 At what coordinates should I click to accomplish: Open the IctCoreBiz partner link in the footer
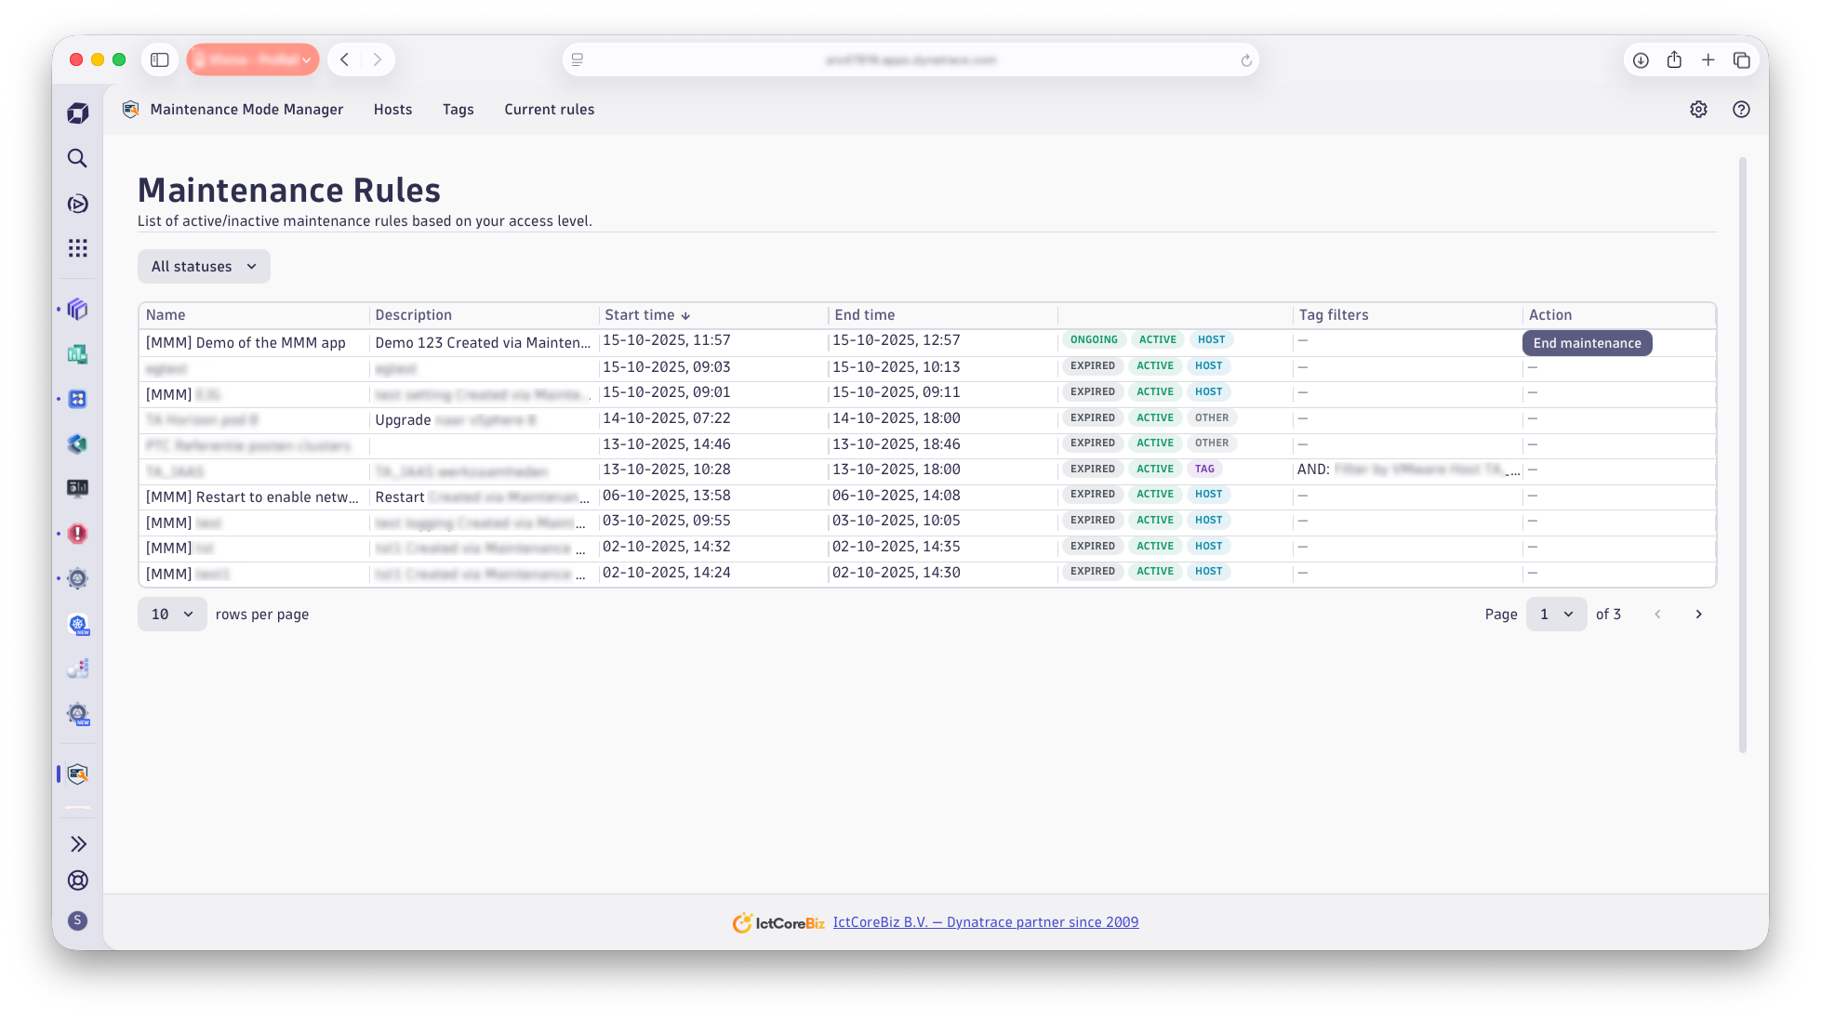[985, 921]
